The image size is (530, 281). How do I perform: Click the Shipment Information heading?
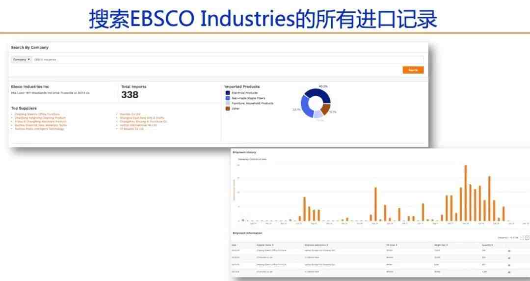pos(247,233)
